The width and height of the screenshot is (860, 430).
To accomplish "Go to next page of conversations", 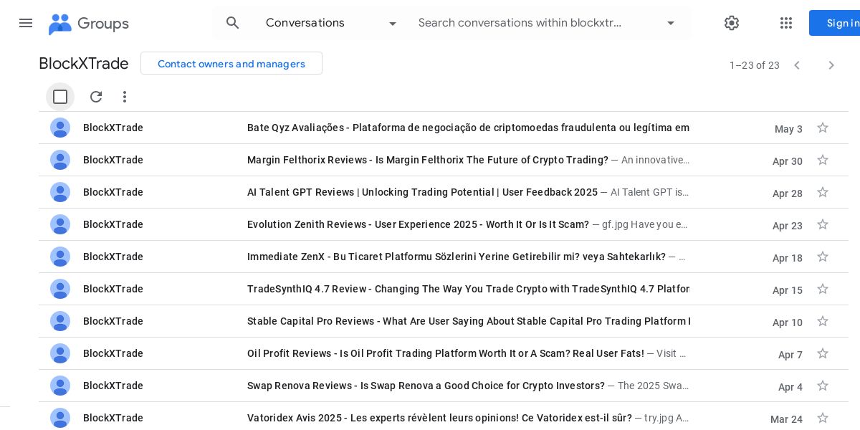I will 831,65.
